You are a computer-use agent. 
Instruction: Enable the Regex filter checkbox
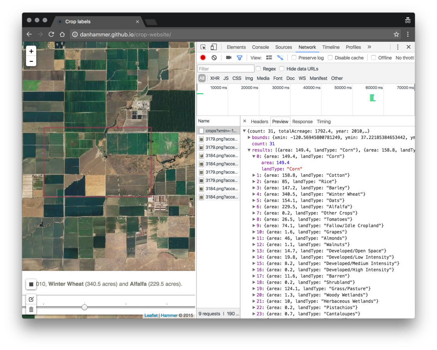point(258,68)
